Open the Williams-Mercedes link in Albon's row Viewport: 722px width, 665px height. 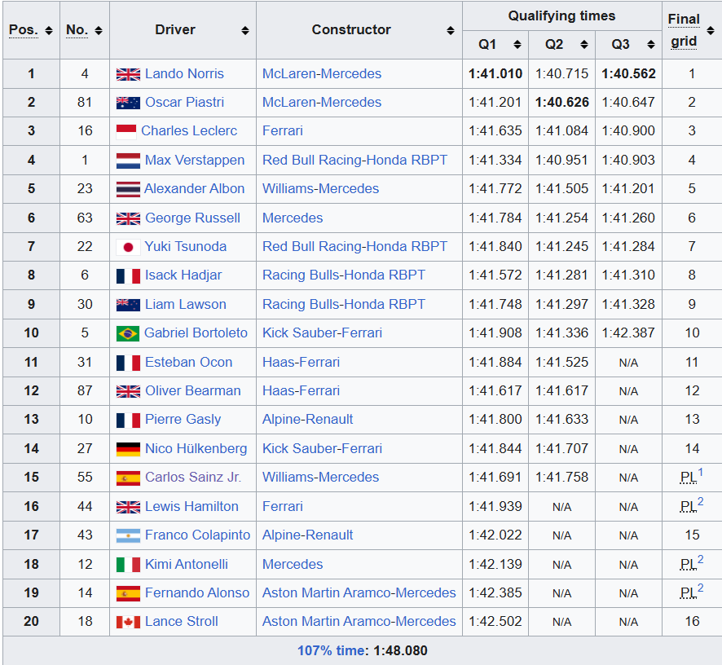pos(320,188)
